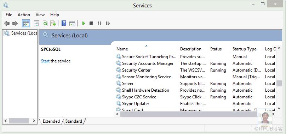286x134 pixels.
Task: Open Properties toolbar icon
Action: point(37,24)
